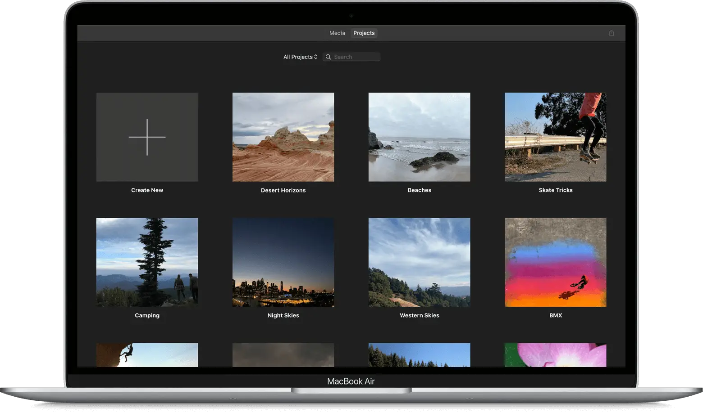Click the Beaches project name label
The height and width of the screenshot is (412, 703).
(419, 190)
